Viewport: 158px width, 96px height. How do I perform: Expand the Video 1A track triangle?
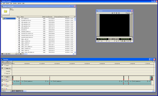[x=5, y=68]
